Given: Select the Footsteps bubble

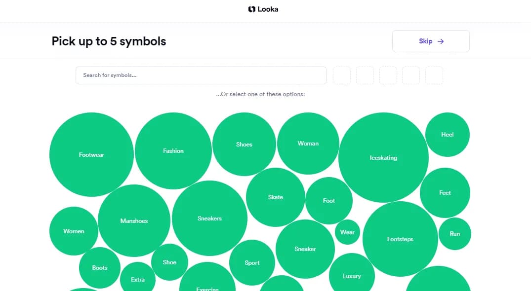Looking at the screenshot, I should tap(400, 239).
